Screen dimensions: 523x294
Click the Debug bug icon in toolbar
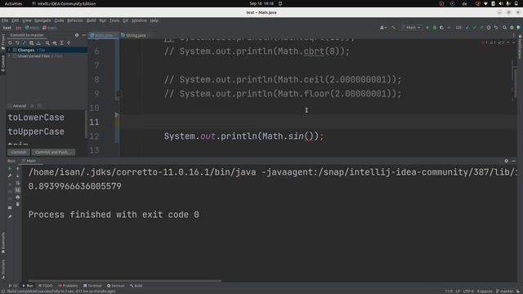point(435,28)
